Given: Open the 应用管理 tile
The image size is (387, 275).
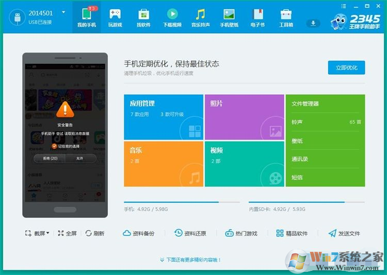Looking at the screenshot, I should click(164, 117).
